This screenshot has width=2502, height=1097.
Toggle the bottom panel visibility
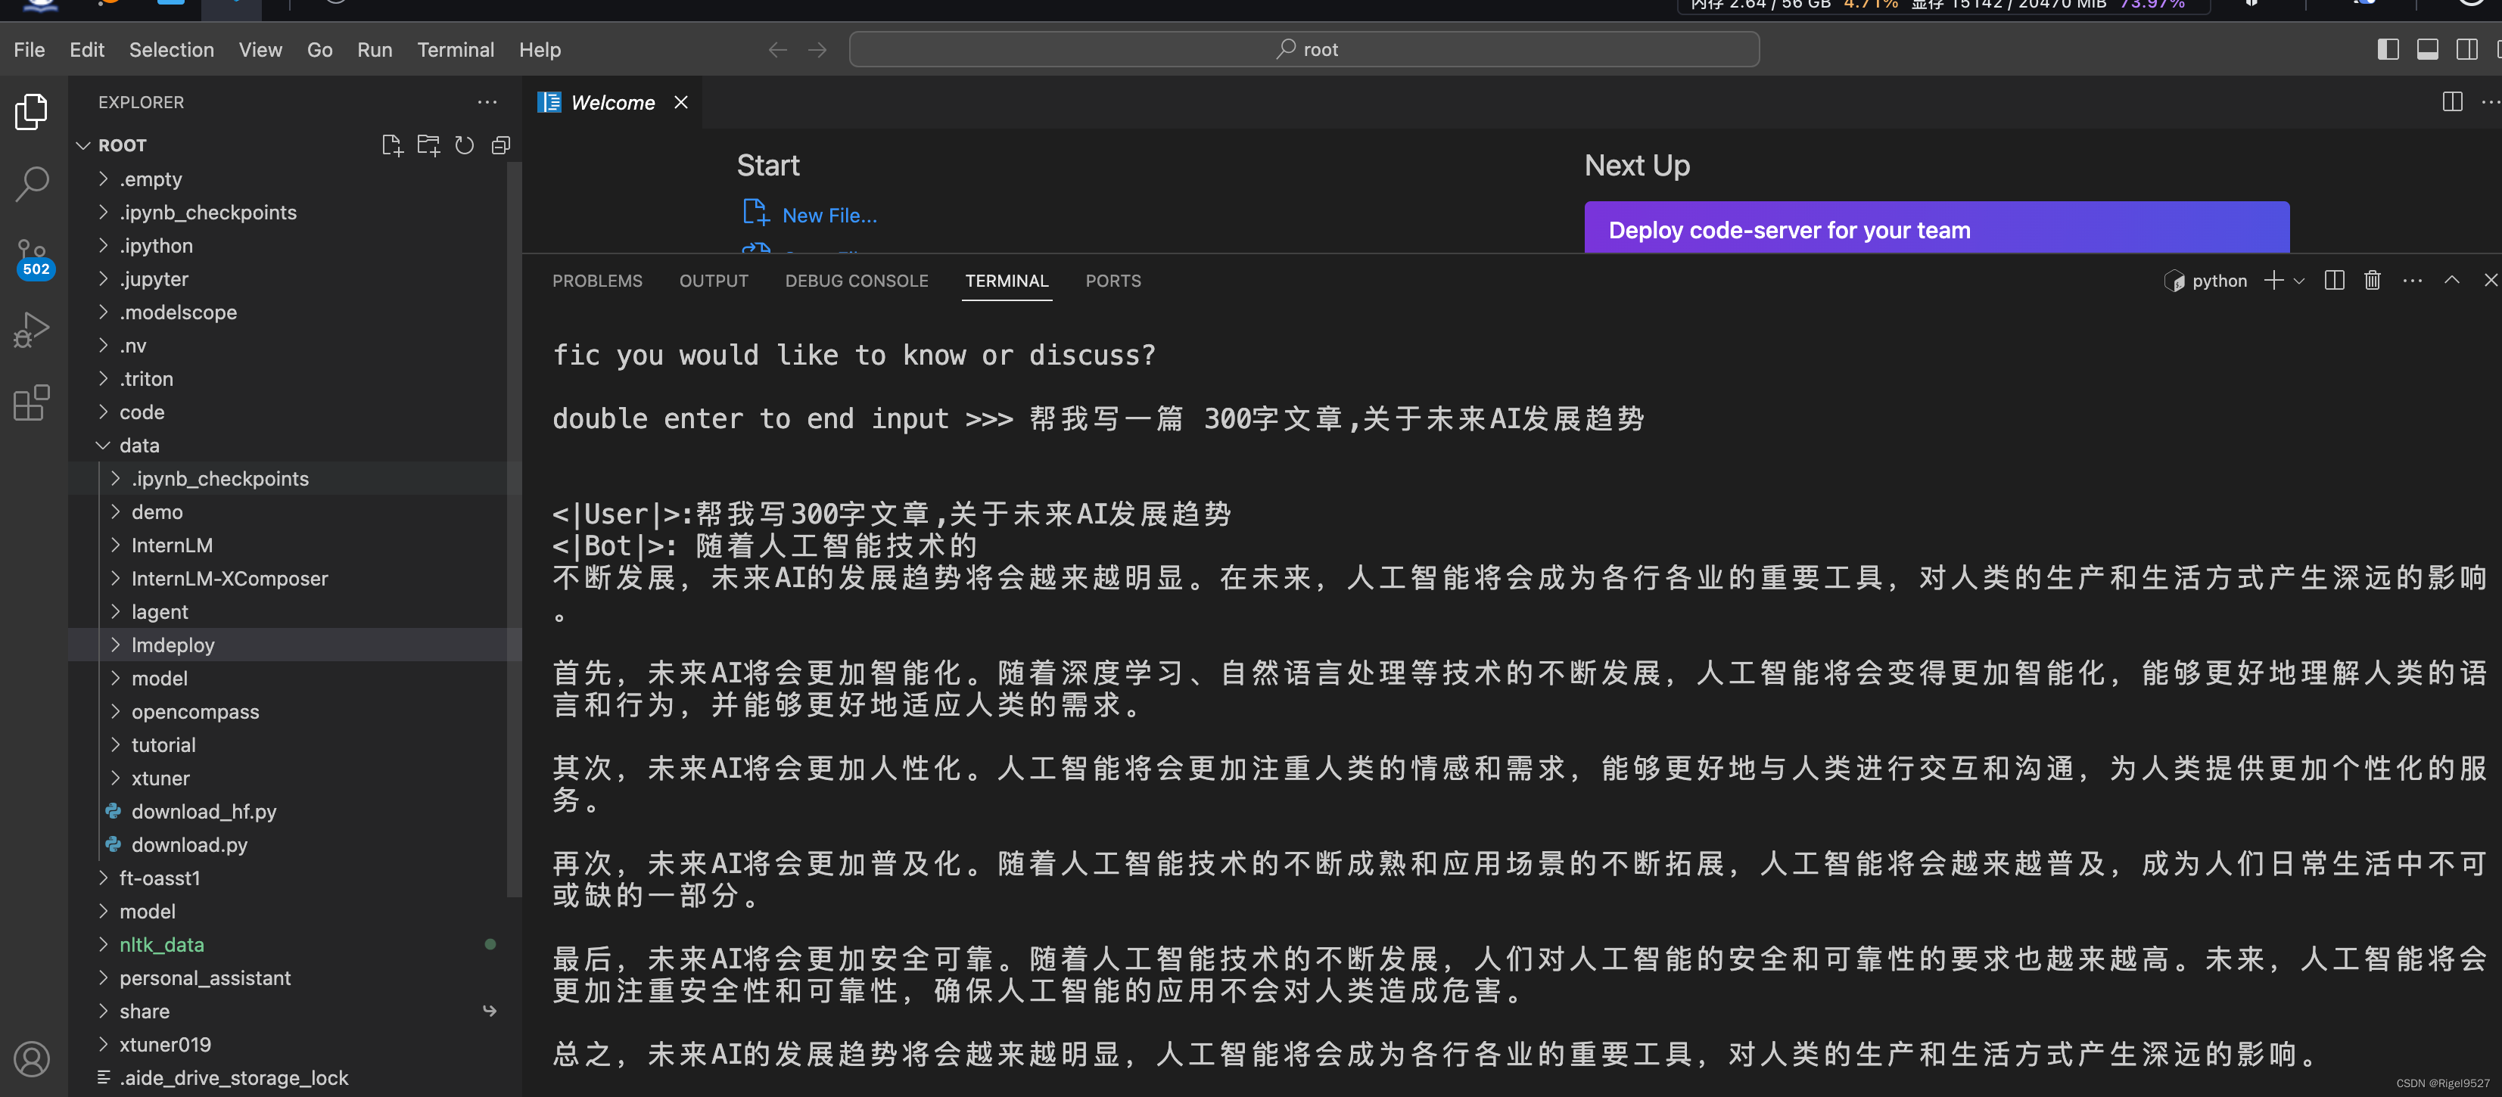pyautogui.click(x=2427, y=48)
